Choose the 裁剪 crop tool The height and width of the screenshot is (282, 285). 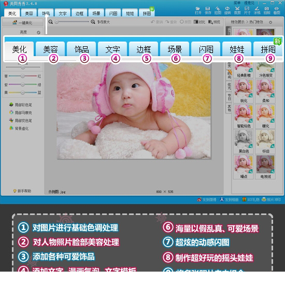click(x=237, y=10)
